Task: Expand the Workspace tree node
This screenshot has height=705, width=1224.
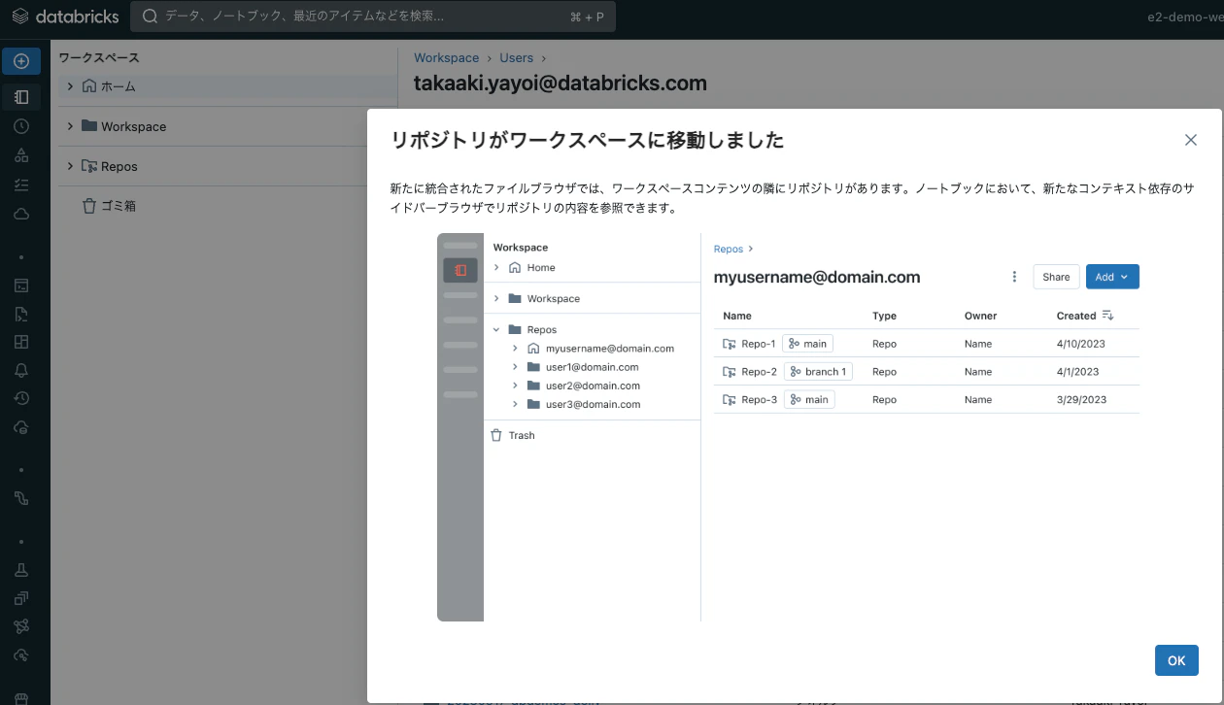Action: (x=70, y=126)
